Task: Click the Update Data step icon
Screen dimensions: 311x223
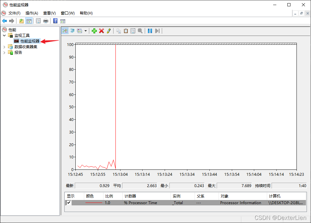Action: coord(157,31)
